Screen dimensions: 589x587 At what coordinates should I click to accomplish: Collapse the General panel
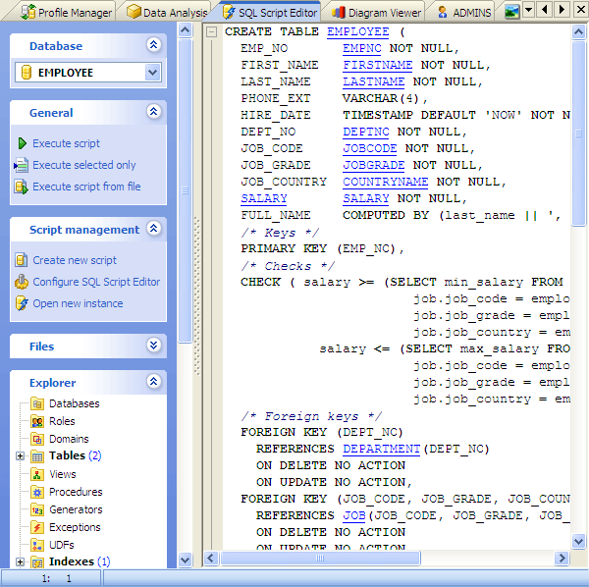point(154,112)
